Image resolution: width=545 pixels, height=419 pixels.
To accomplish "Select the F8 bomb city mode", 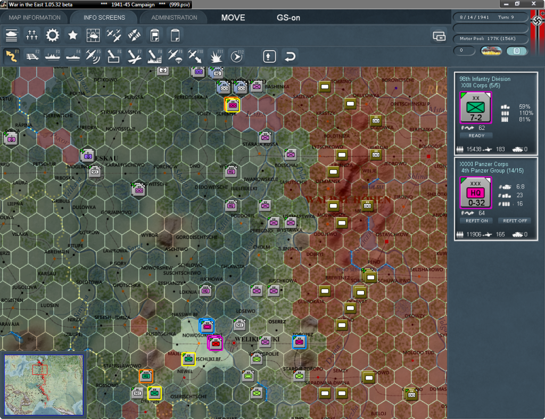I will click(x=155, y=56).
